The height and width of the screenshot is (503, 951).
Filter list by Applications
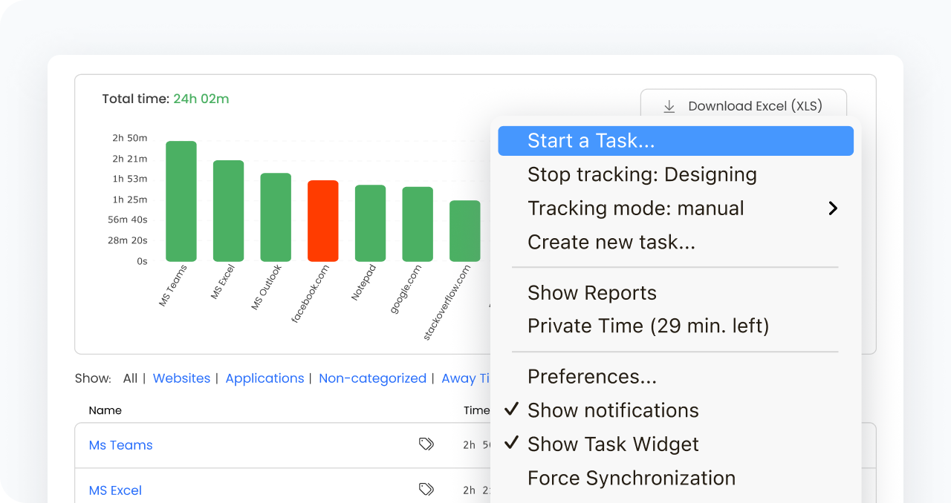[x=264, y=378]
